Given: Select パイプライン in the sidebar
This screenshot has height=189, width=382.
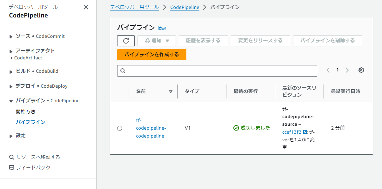Looking at the screenshot, I should 30,122.
